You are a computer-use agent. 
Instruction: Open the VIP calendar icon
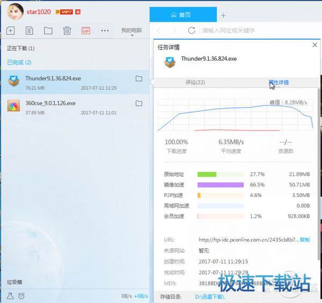pyautogui.click(x=86, y=31)
